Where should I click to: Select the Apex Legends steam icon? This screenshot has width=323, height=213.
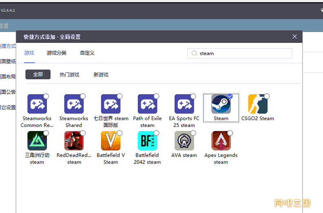(221, 141)
